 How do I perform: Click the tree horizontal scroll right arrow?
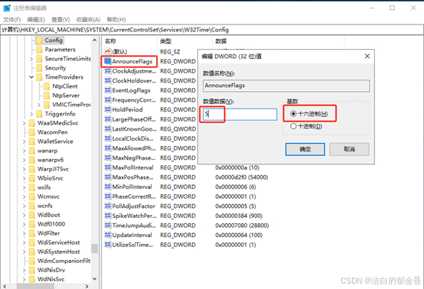[86, 286]
